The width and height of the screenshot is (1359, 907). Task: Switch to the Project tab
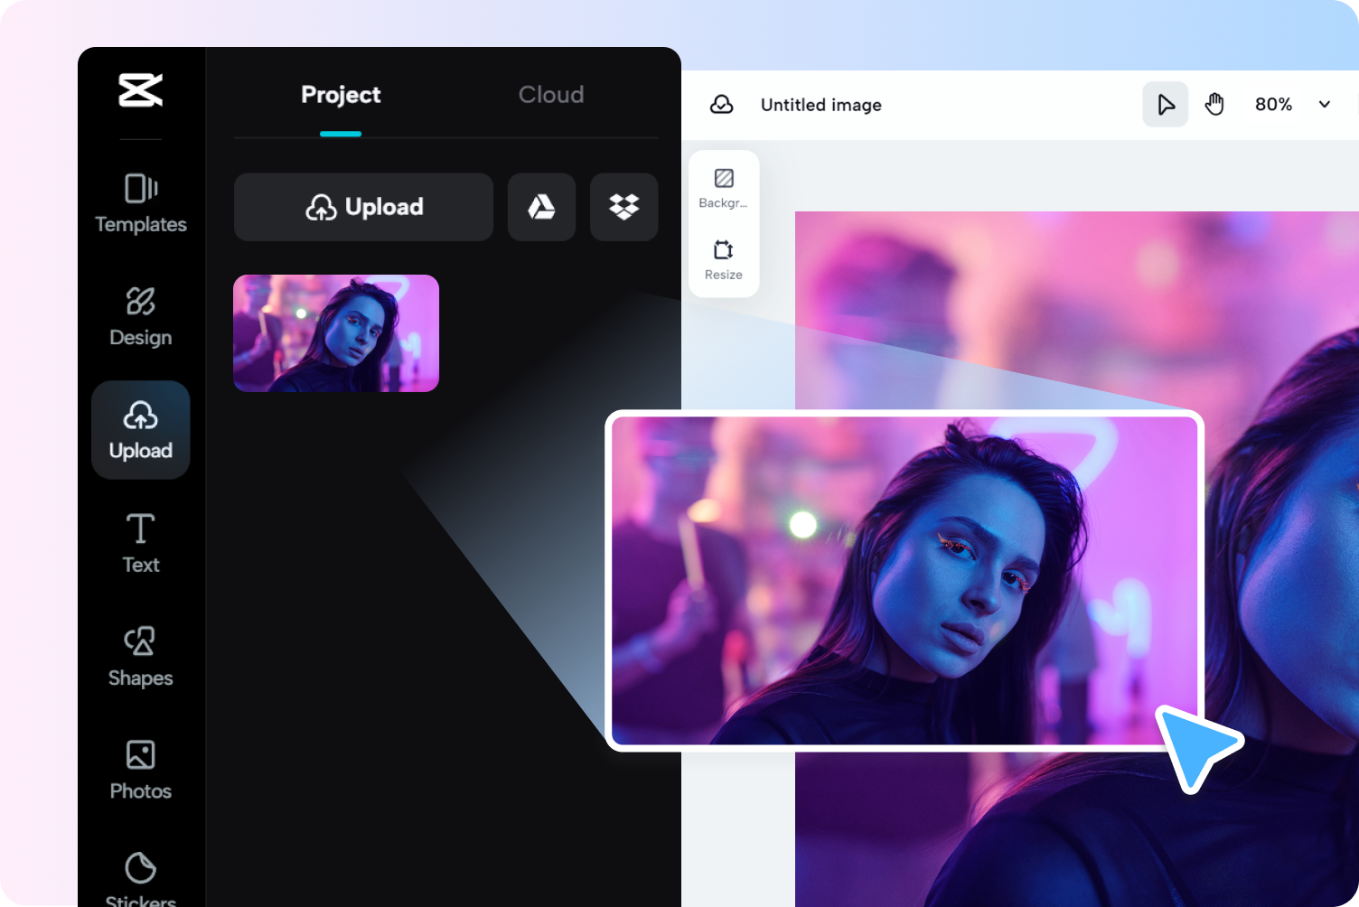click(341, 95)
